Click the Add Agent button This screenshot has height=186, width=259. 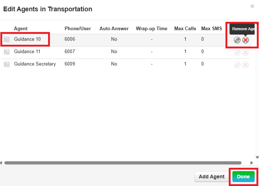click(x=212, y=177)
